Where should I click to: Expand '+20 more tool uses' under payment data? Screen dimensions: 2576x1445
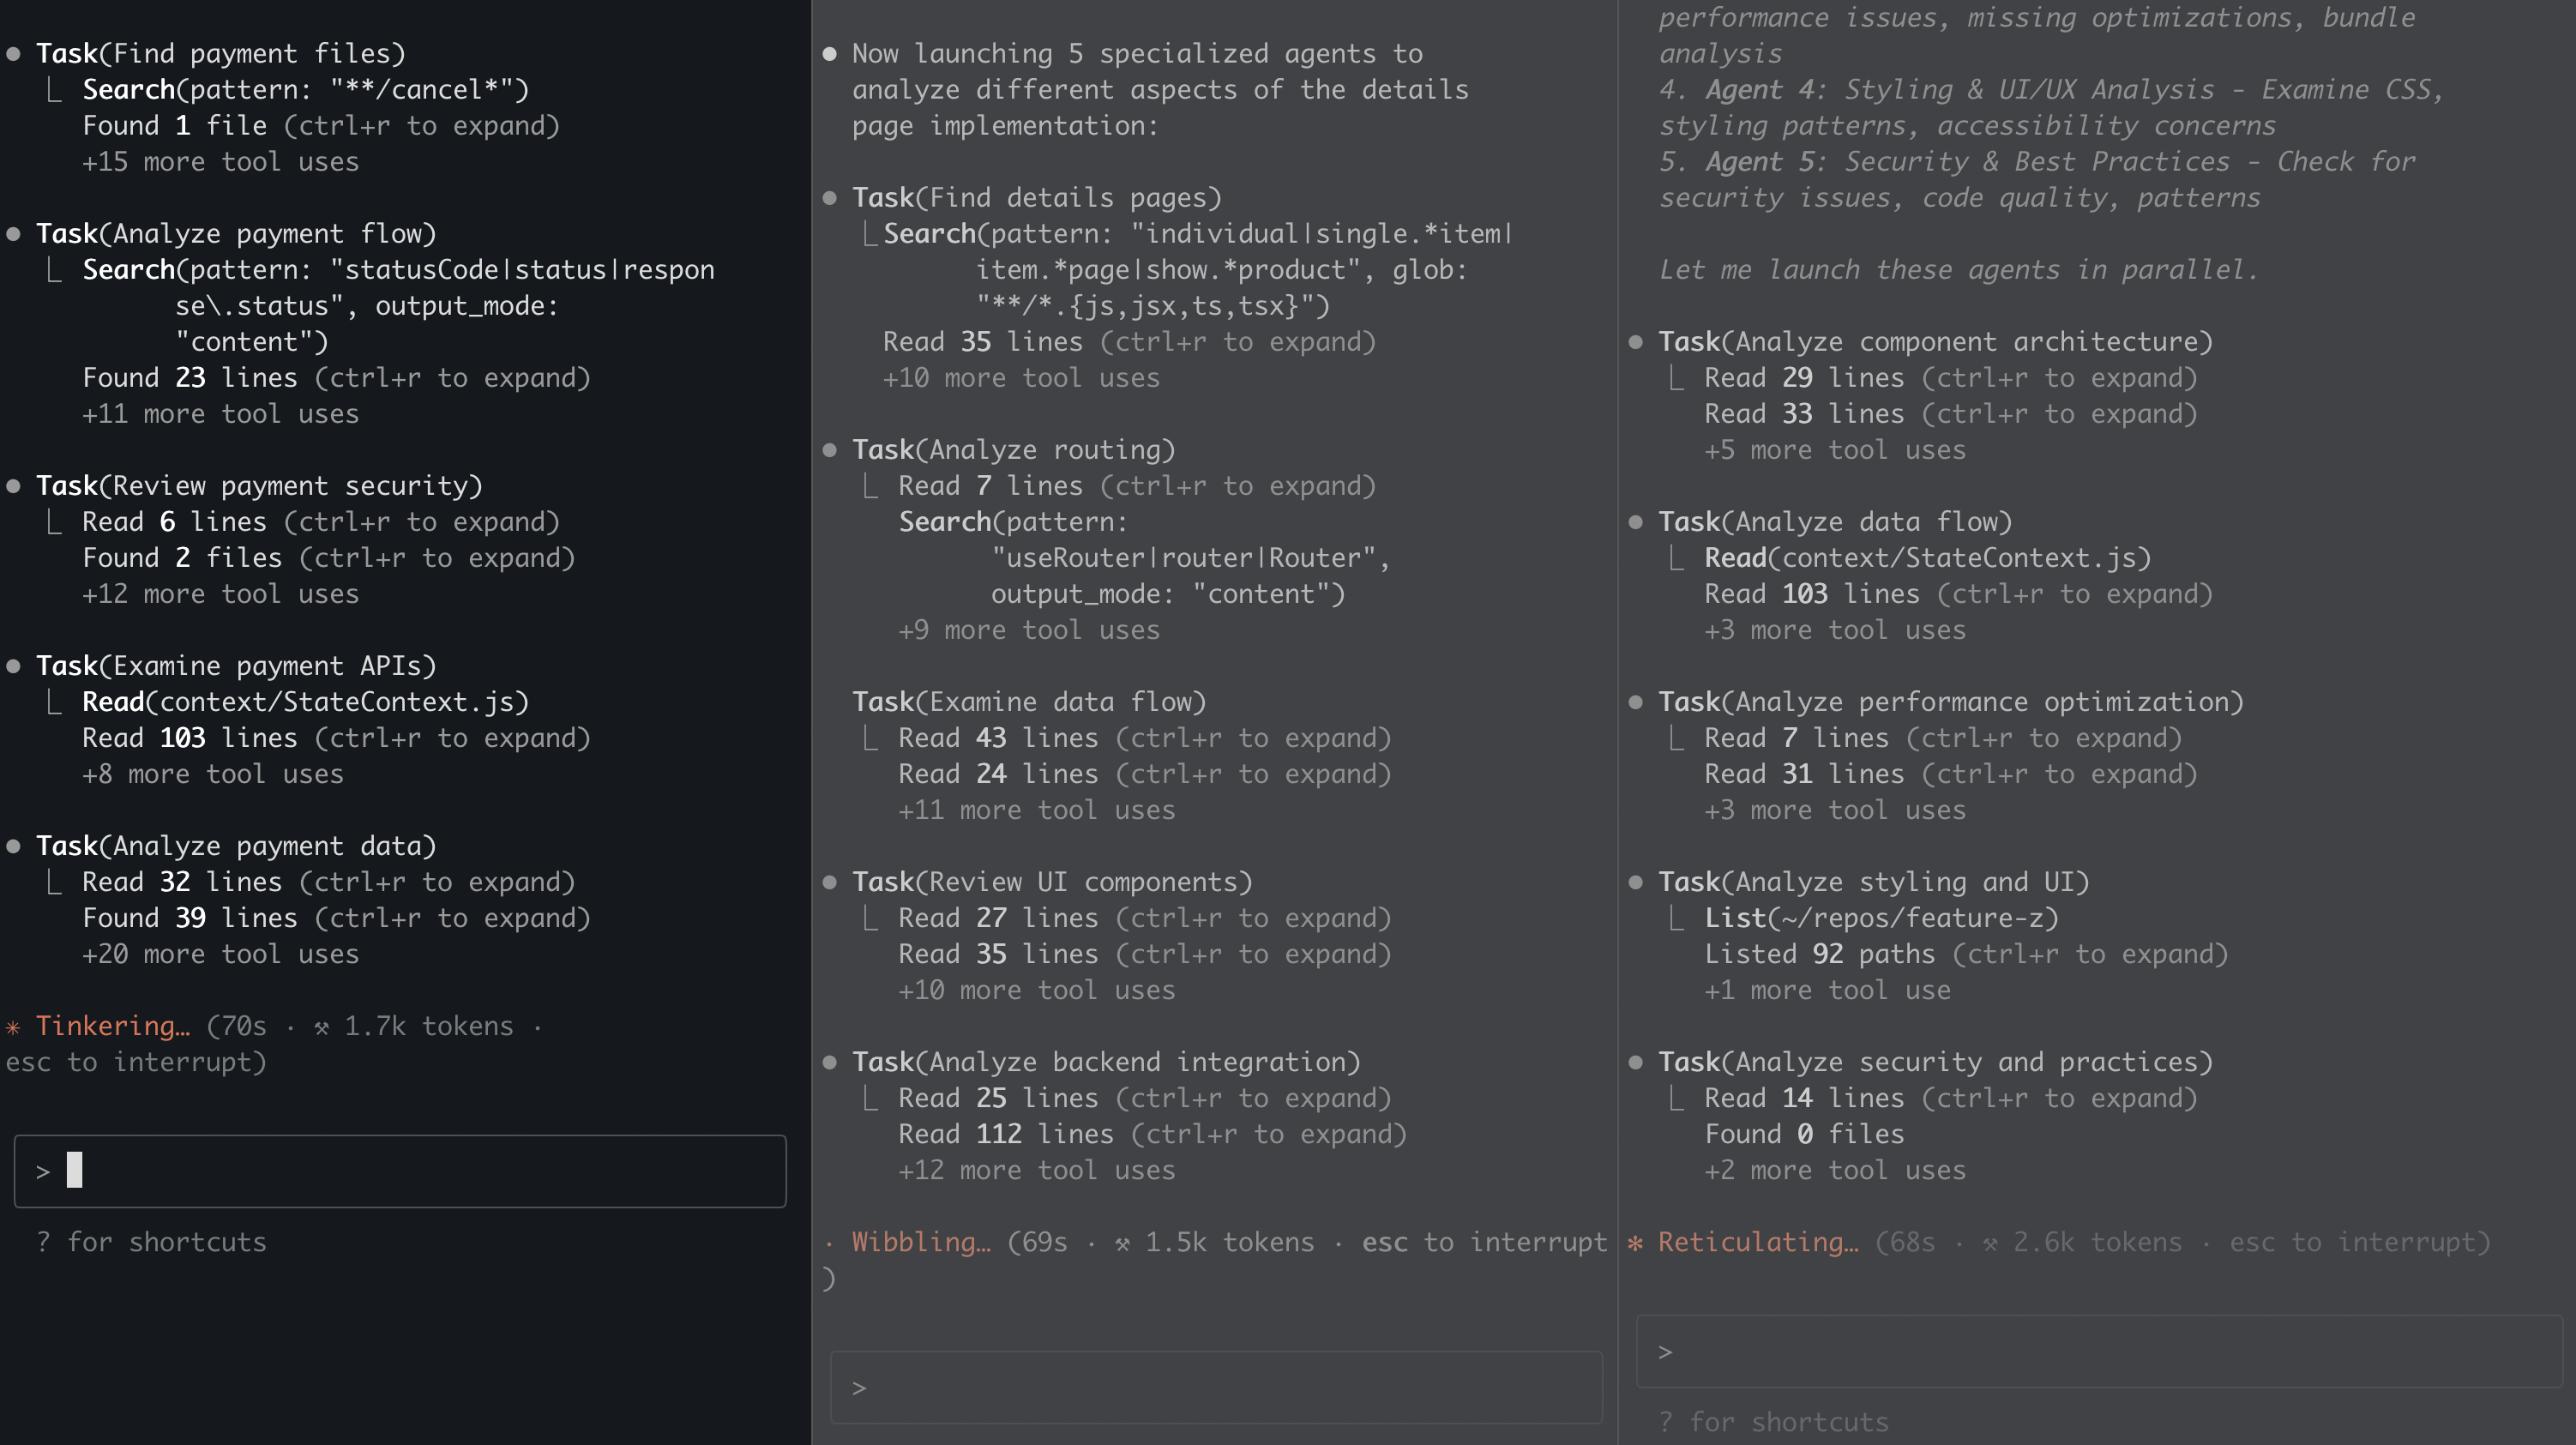220,954
